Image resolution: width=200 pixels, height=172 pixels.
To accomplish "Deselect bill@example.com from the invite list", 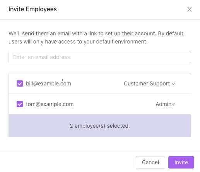I will pos(20,83).
